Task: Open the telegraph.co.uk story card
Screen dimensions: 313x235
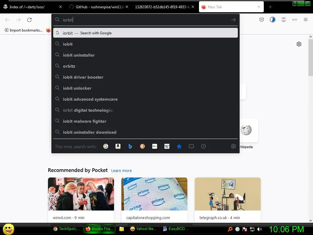Action: (227, 200)
